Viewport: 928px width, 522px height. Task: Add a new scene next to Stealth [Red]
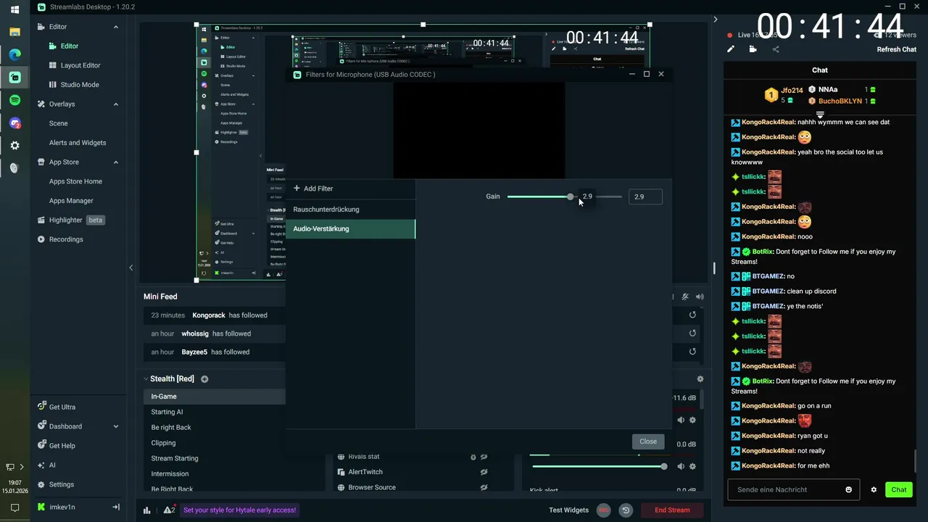point(204,379)
